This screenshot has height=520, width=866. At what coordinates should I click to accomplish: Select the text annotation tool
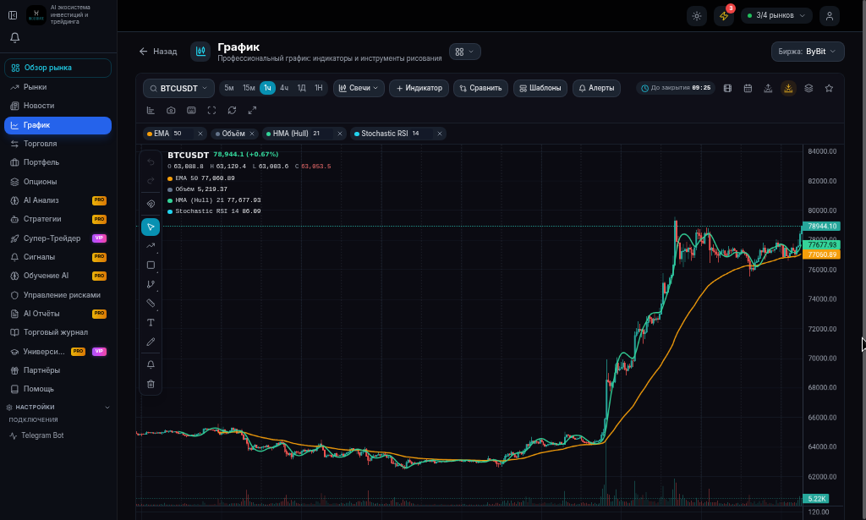[x=151, y=322]
